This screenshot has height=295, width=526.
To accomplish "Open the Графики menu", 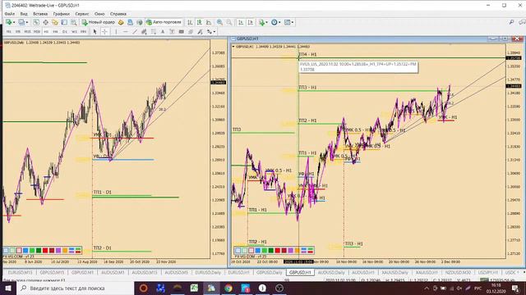I will [62, 14].
